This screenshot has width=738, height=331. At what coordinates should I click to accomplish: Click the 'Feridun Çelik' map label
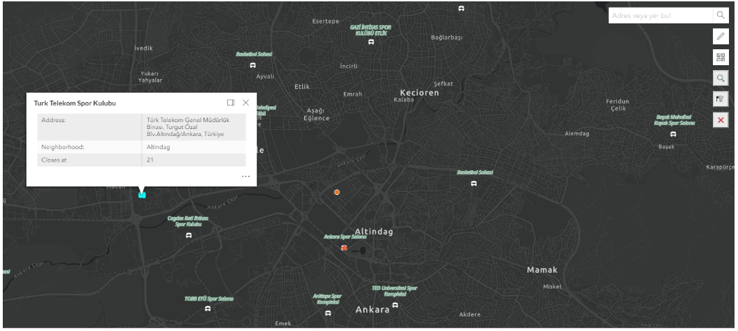(618, 105)
